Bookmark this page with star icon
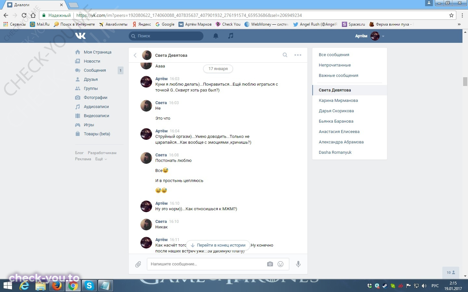468x292 pixels. click(451, 15)
